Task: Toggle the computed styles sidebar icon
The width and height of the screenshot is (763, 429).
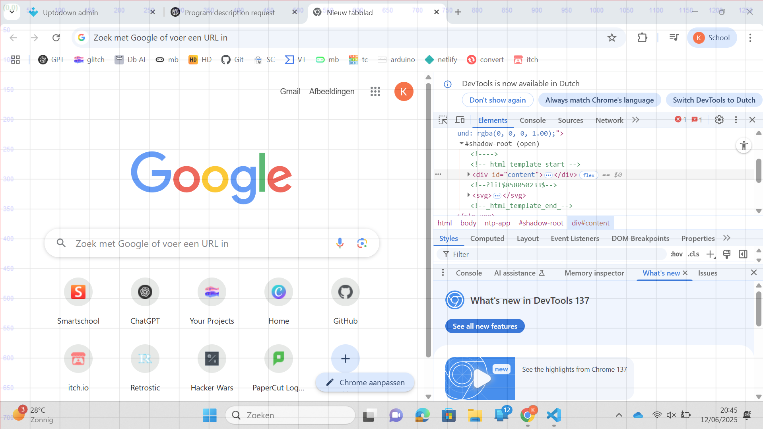Action: coord(743,254)
